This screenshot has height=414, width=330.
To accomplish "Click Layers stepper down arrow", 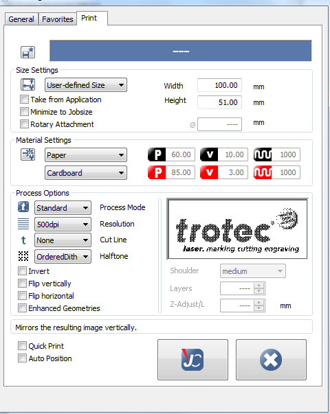I will (x=259, y=291).
